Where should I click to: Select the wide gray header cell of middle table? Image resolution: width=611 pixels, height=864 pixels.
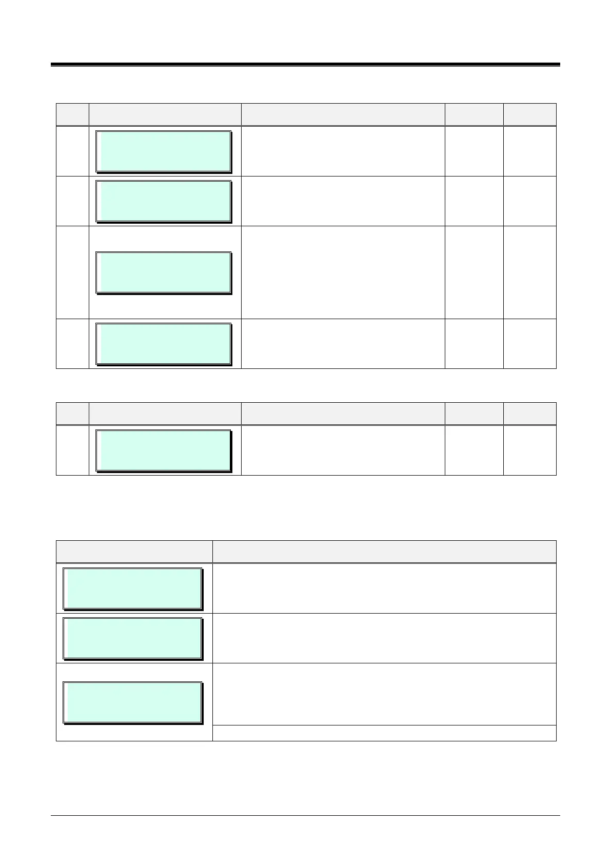tap(343, 414)
